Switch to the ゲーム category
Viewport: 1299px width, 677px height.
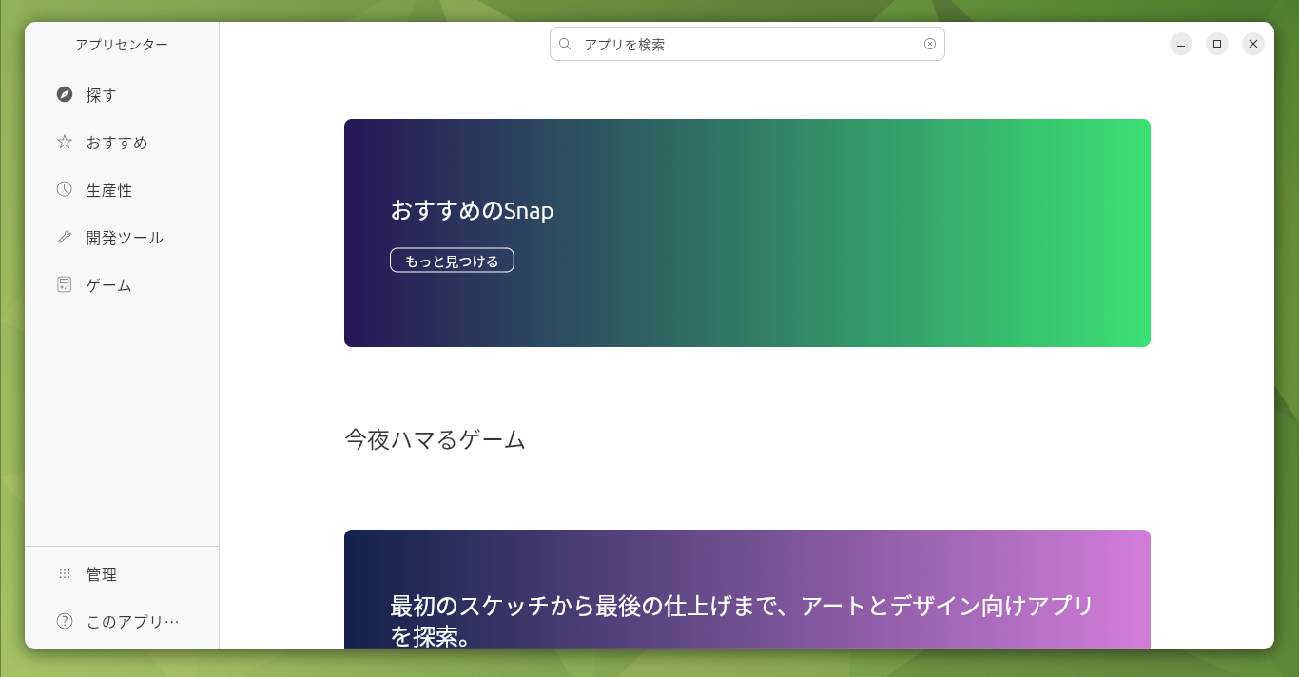(x=122, y=285)
